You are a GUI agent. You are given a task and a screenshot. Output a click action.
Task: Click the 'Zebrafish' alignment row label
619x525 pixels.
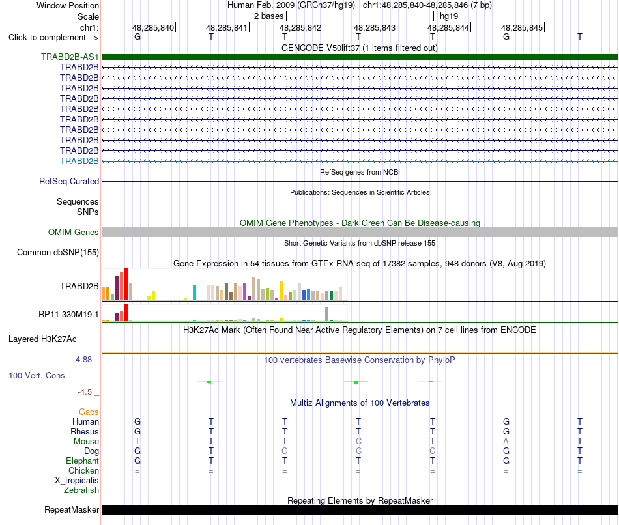click(x=81, y=490)
